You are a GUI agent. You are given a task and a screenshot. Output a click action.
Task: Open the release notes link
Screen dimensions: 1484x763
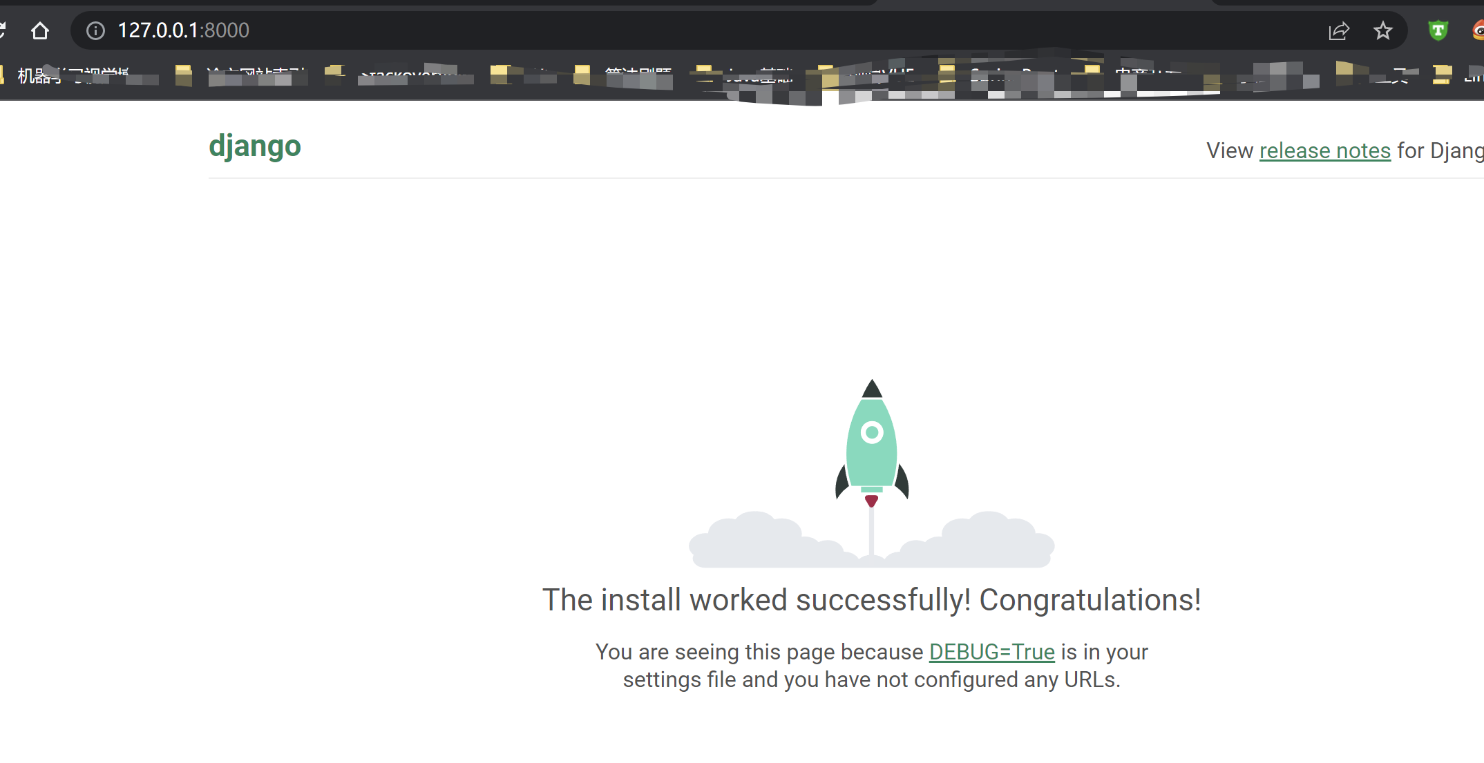pyautogui.click(x=1325, y=151)
